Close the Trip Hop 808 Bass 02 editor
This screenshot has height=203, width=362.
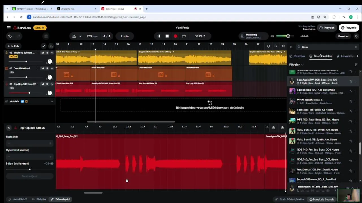point(9,128)
